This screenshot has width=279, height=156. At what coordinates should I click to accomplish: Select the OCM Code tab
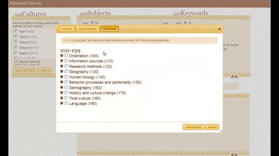(x=109, y=29)
